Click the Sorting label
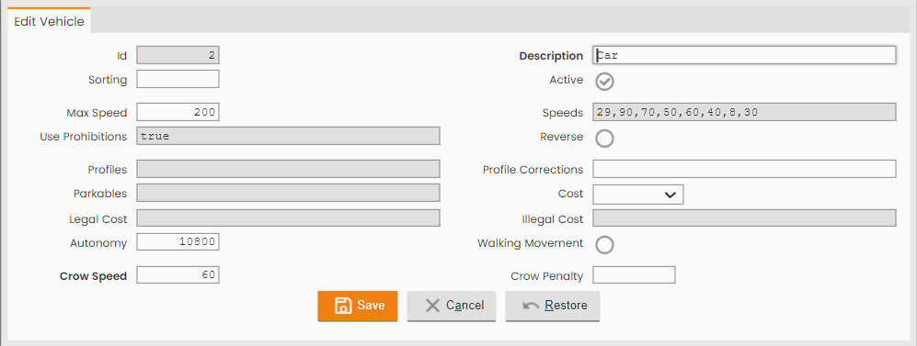 click(x=108, y=80)
